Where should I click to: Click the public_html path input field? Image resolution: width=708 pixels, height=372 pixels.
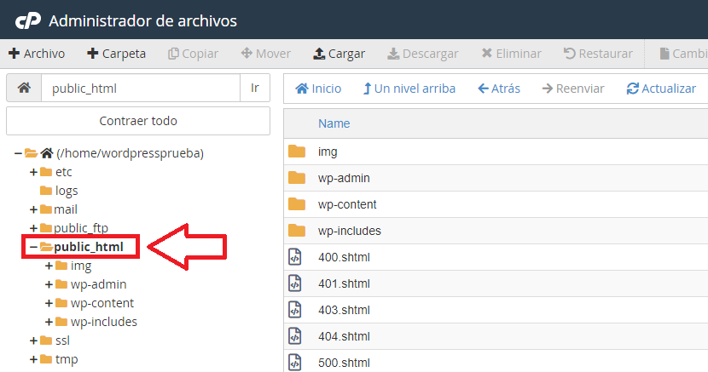click(141, 89)
